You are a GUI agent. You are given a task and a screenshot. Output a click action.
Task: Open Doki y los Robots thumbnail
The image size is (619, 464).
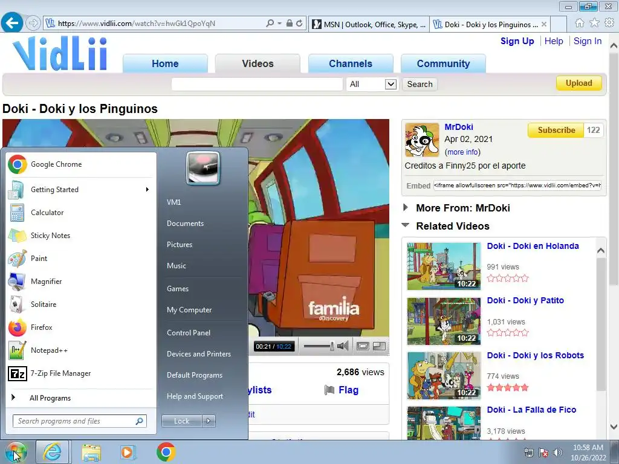pos(444,376)
